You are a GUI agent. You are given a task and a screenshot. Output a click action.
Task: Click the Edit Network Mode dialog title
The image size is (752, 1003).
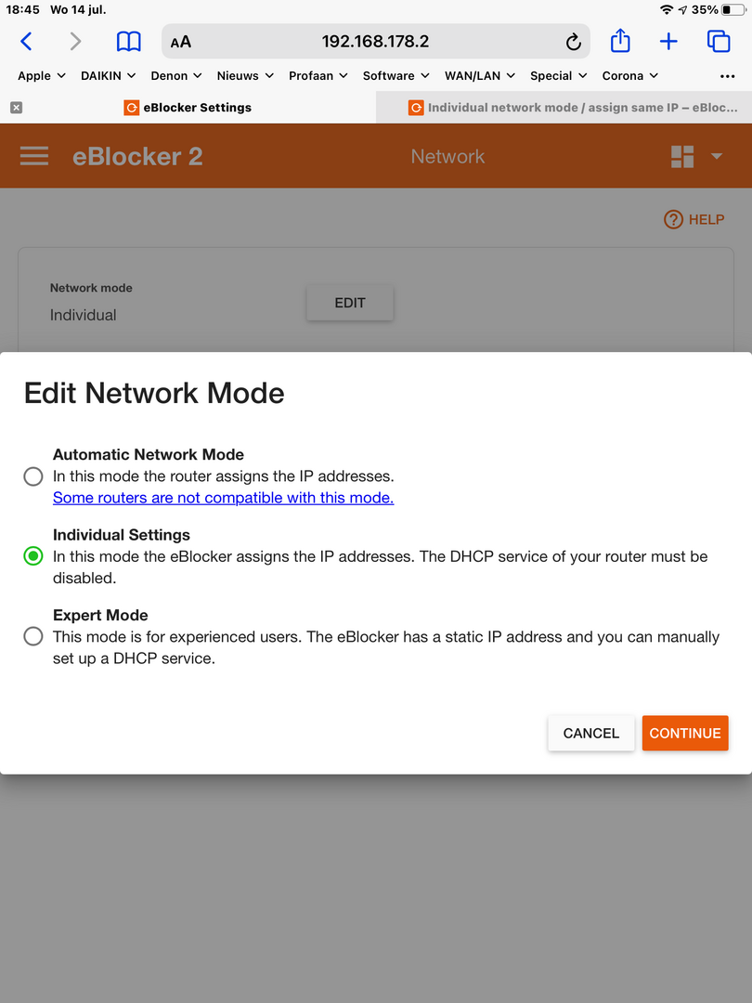[x=154, y=393]
